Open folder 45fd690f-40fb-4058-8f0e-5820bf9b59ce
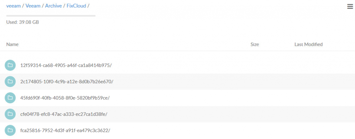Viewport: 355px width, 139px height. point(65,98)
